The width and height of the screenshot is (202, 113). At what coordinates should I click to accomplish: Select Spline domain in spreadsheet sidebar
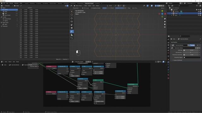click(9, 21)
